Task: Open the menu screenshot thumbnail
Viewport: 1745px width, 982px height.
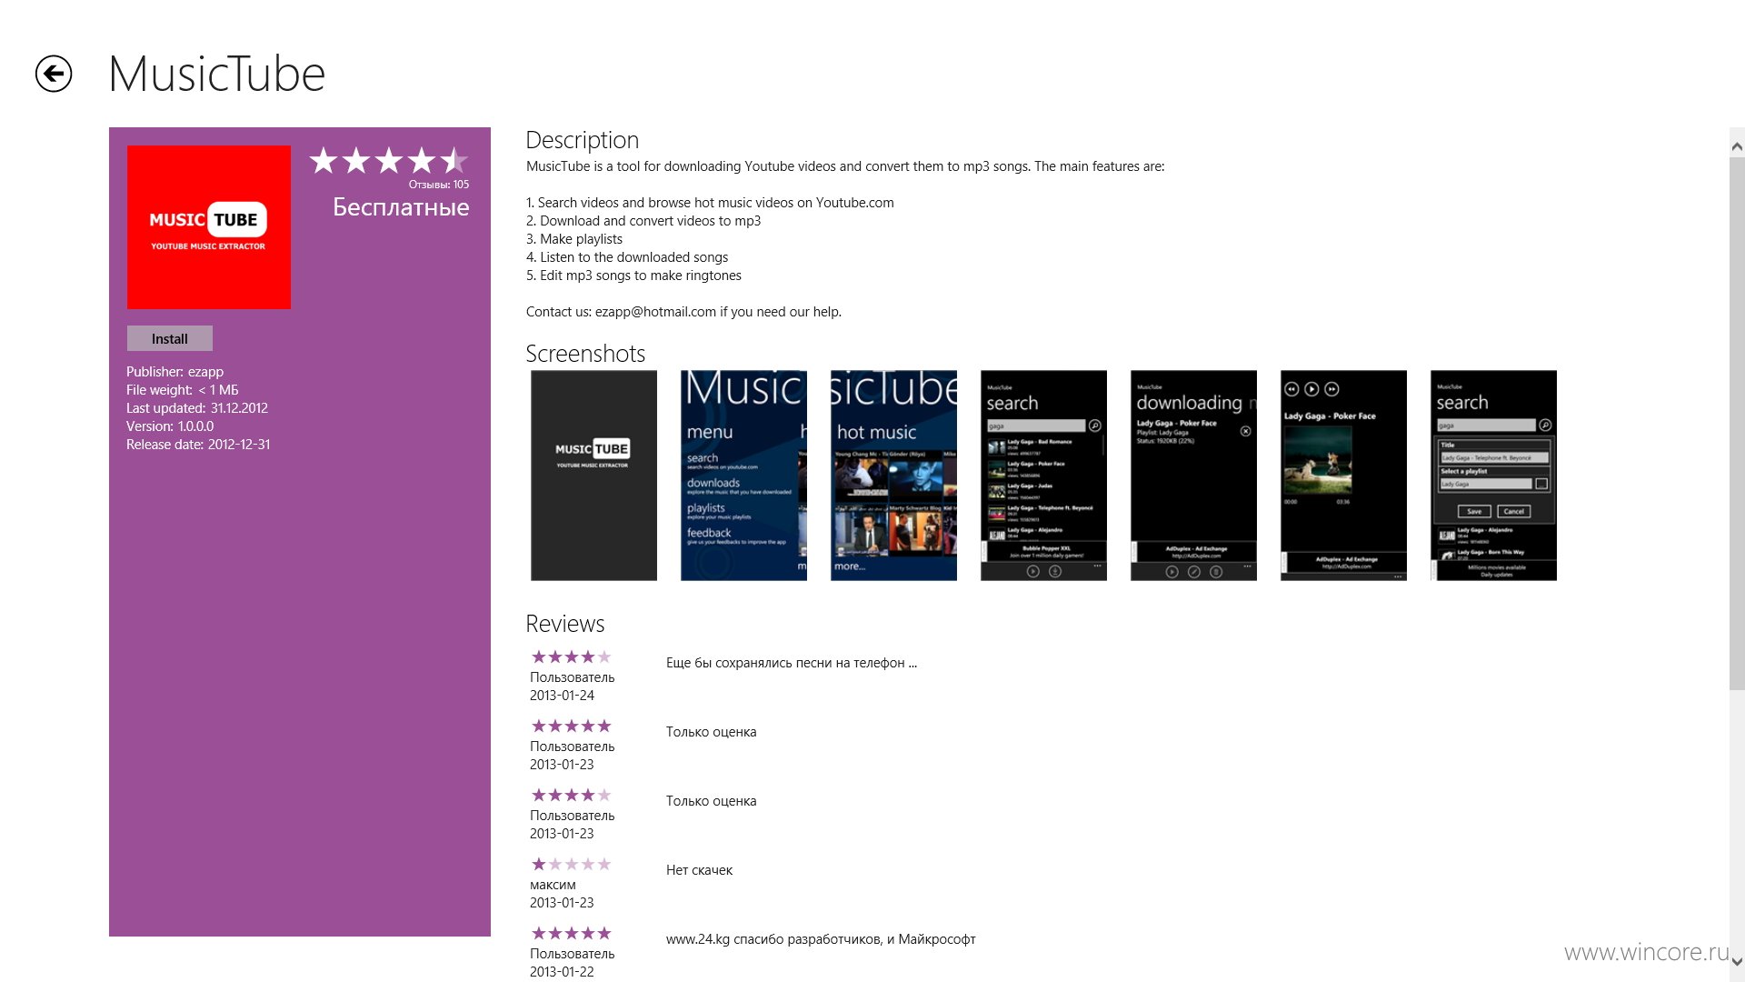Action: click(x=743, y=475)
